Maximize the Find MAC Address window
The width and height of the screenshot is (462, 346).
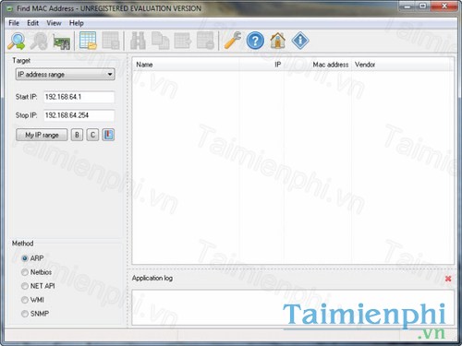[423, 6]
